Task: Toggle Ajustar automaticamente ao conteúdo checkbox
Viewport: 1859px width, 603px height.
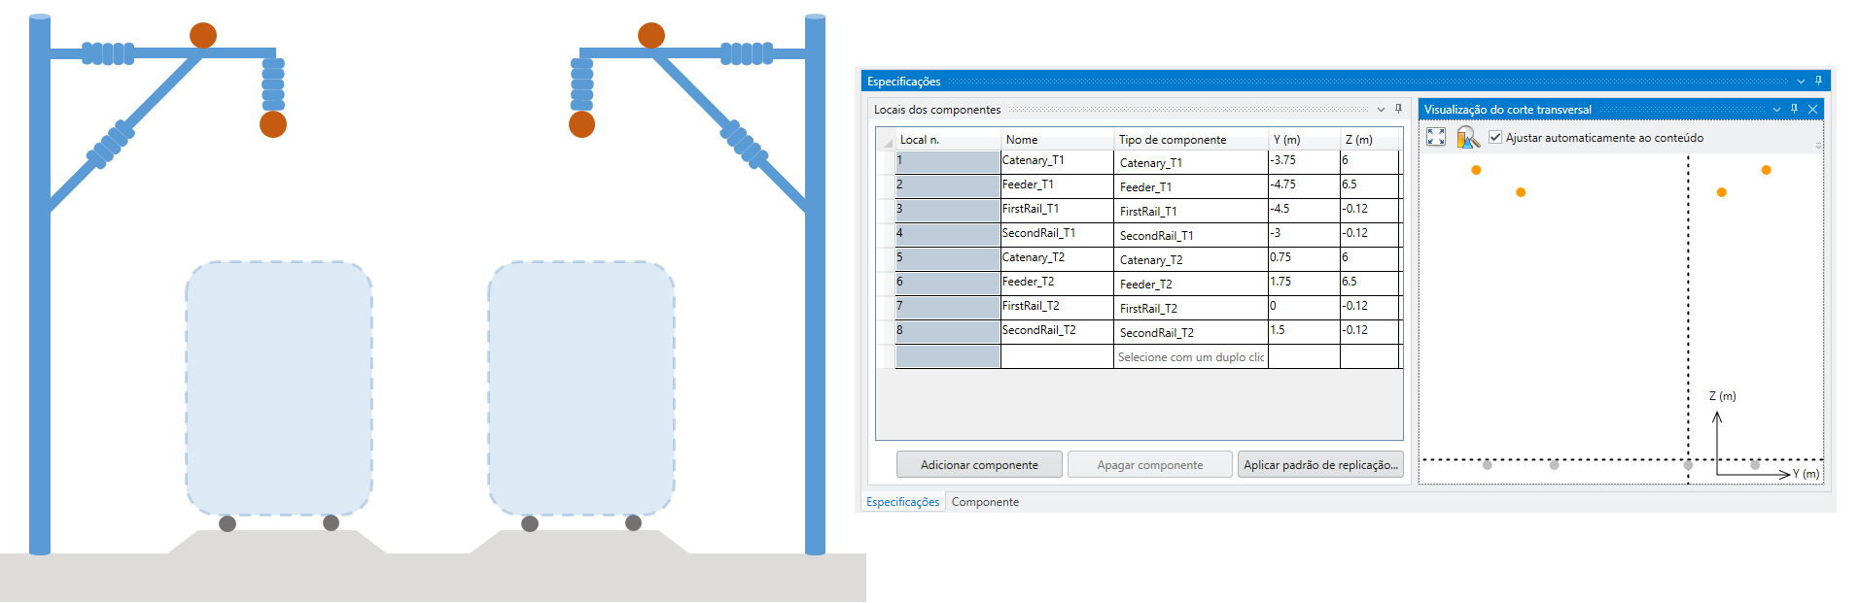Action: click(1495, 137)
